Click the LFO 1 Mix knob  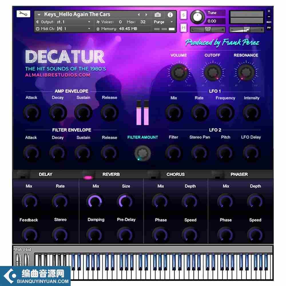pos(174,112)
